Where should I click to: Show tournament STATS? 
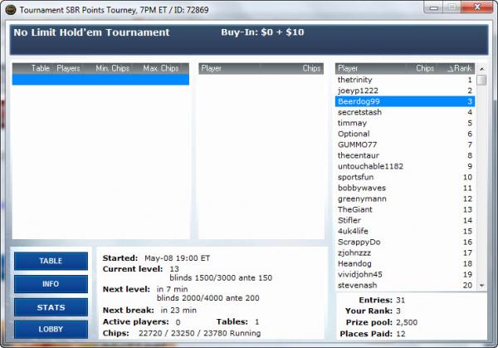[51, 307]
